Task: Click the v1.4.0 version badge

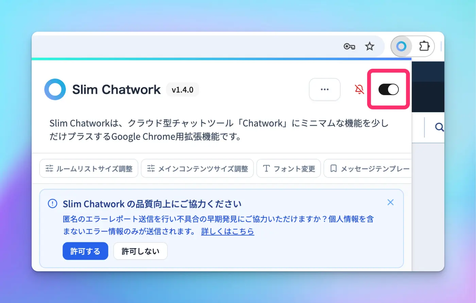Action: 183,90
